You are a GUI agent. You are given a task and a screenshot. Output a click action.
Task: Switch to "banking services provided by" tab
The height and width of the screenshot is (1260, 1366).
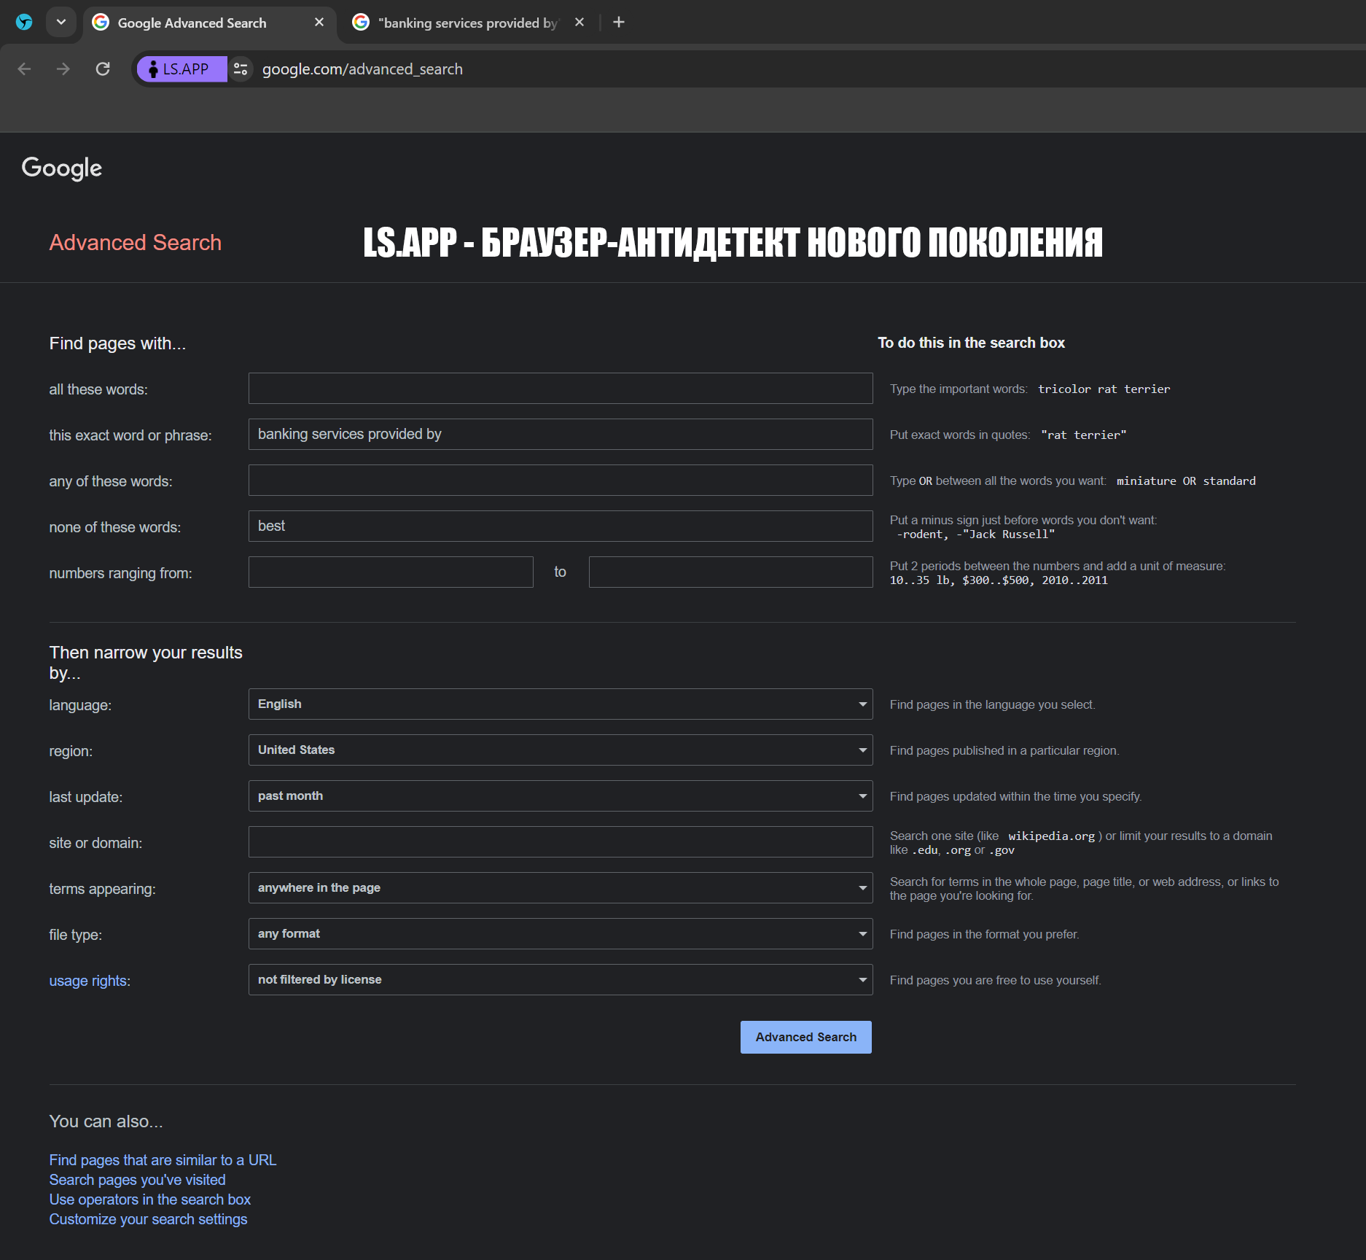[468, 23]
